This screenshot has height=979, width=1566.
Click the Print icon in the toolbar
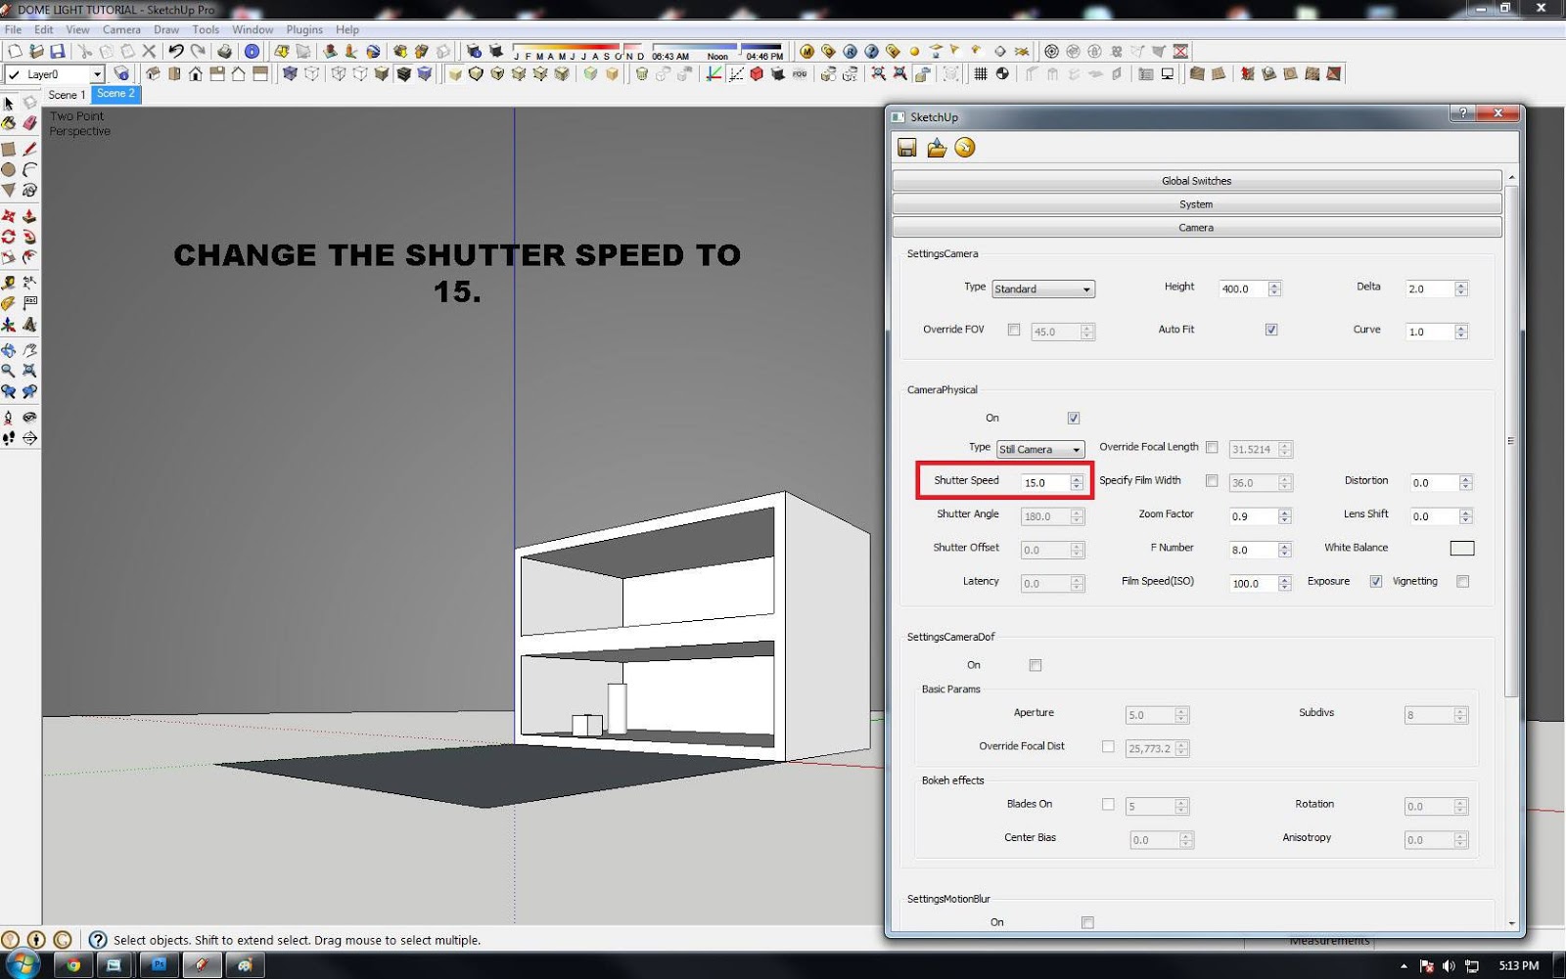[x=226, y=51]
